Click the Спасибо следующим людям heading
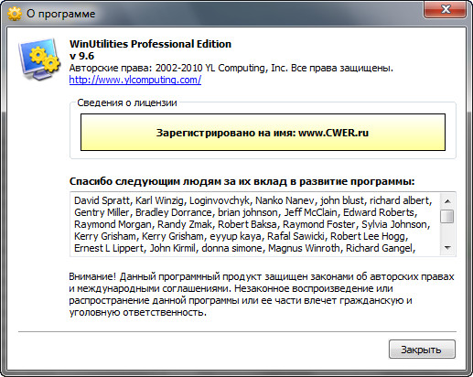Image resolution: width=473 pixels, height=377 pixels. [242, 181]
